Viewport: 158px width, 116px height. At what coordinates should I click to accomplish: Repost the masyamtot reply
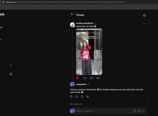click(82, 97)
